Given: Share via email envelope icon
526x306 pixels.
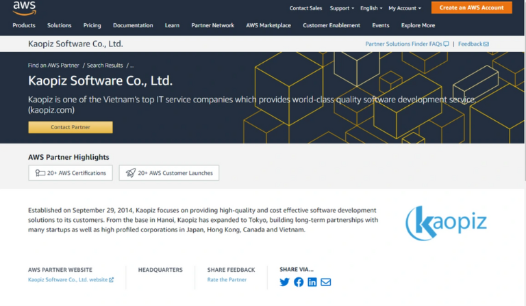Looking at the screenshot, I should coord(326,282).
